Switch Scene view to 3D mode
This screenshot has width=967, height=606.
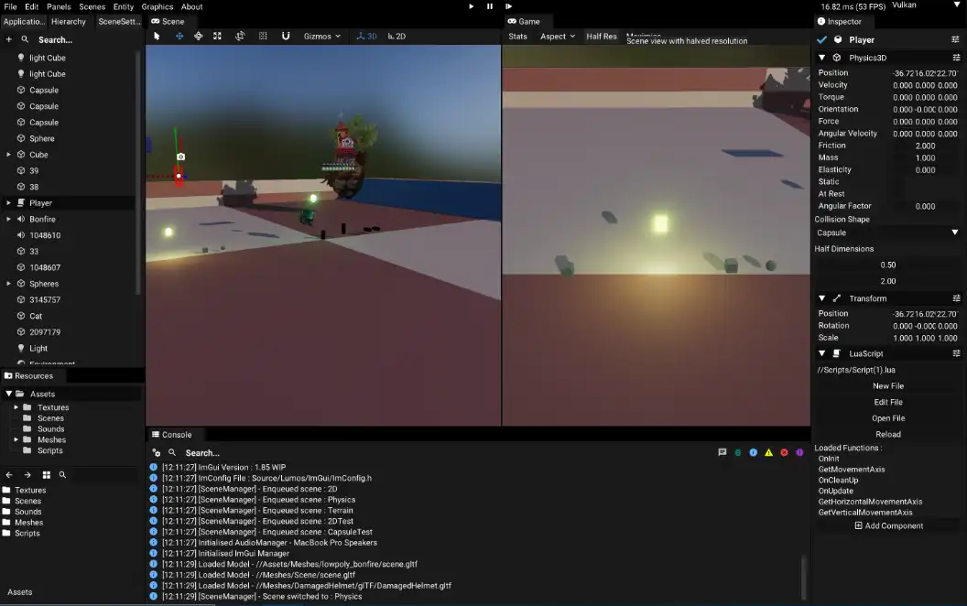tap(367, 37)
